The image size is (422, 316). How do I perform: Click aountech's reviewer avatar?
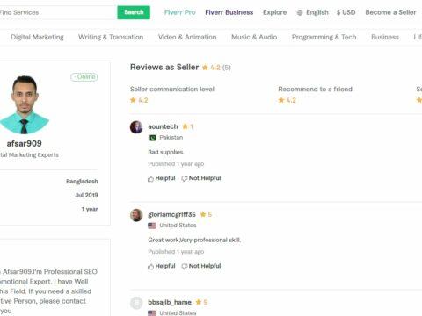(136, 127)
